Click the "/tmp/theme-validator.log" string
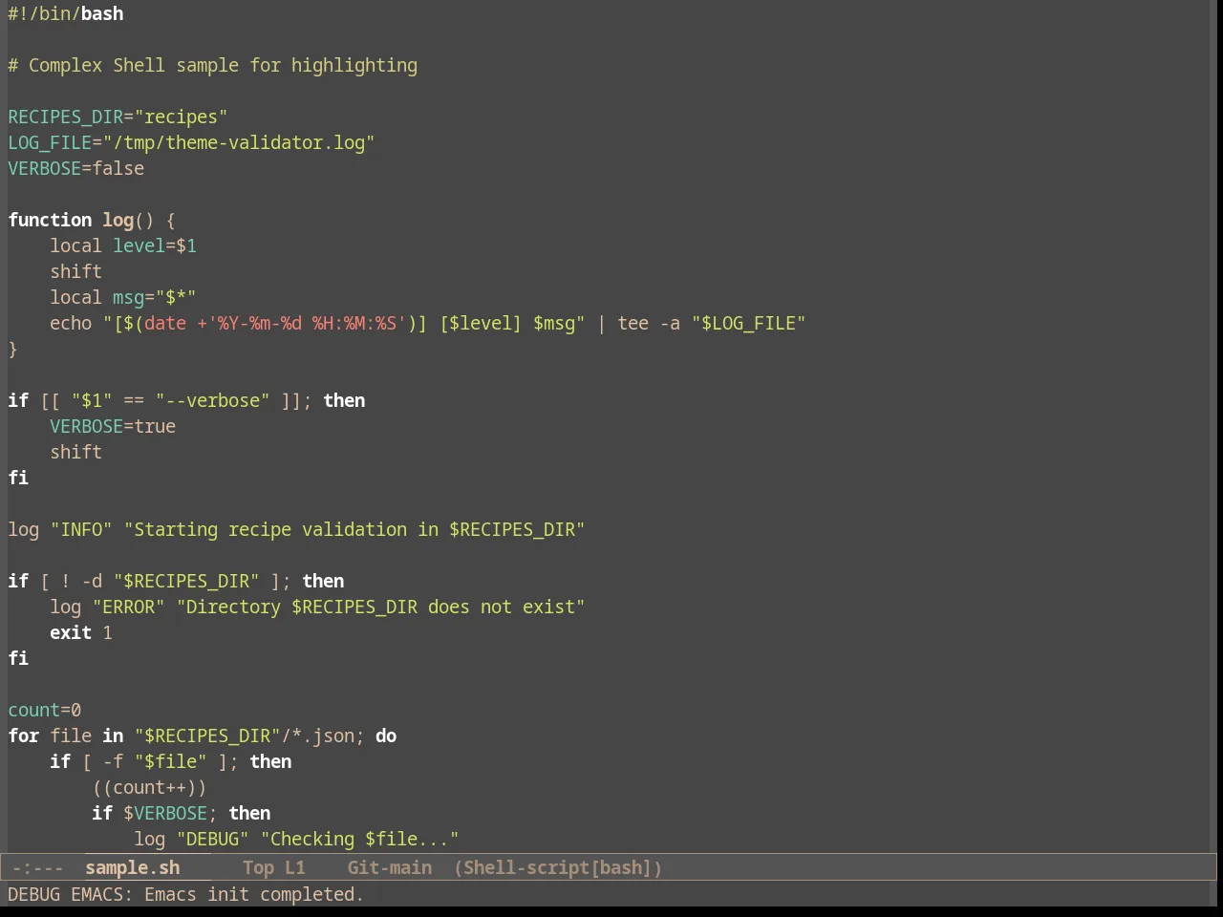The image size is (1223, 917). pyautogui.click(x=239, y=142)
